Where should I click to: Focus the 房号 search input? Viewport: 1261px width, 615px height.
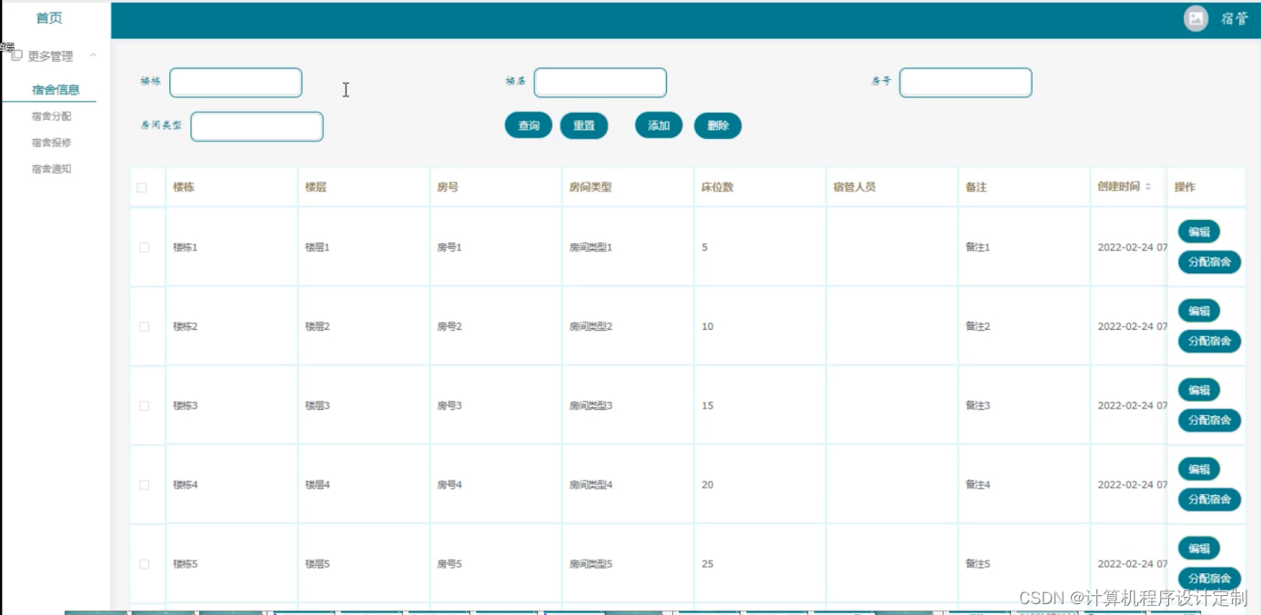965,83
